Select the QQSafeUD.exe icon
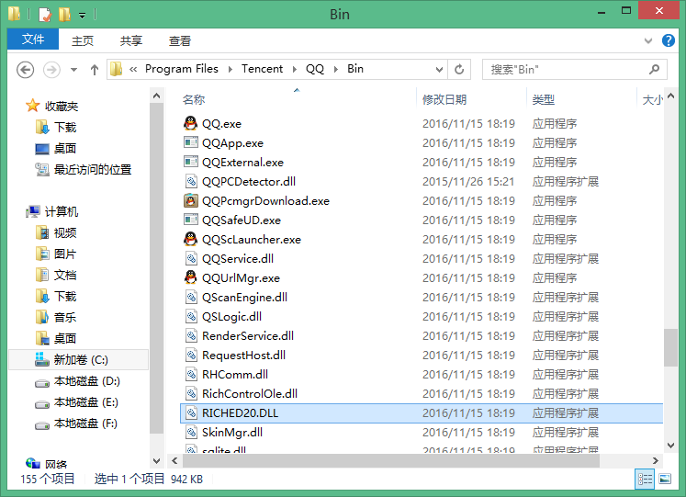Screen dimensions: 686x497 pos(191,220)
